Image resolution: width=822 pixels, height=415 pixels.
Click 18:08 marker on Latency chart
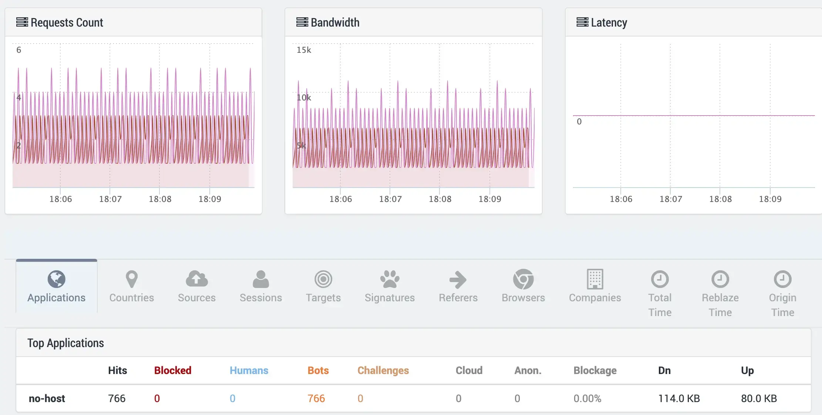[720, 199]
